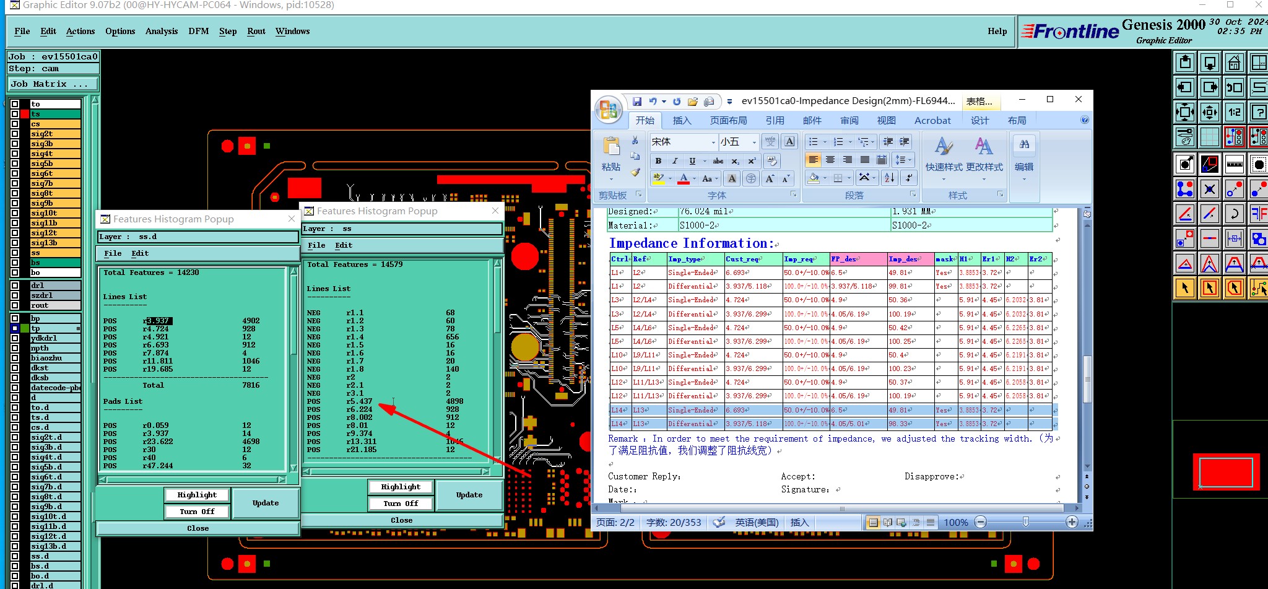Image resolution: width=1268 pixels, height=589 pixels.
Task: Open the font (字体) dialog launcher
Action: point(793,194)
